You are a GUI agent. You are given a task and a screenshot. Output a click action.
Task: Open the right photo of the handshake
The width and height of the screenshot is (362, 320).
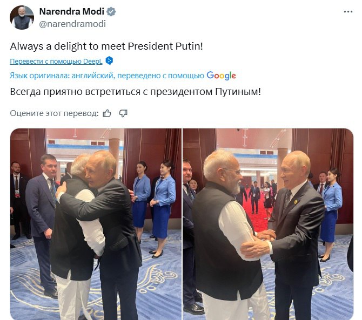pos(267,223)
